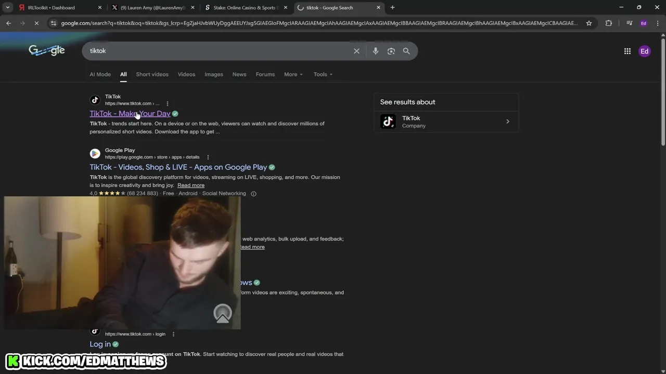Click Read more under Google Play description

[191, 185]
